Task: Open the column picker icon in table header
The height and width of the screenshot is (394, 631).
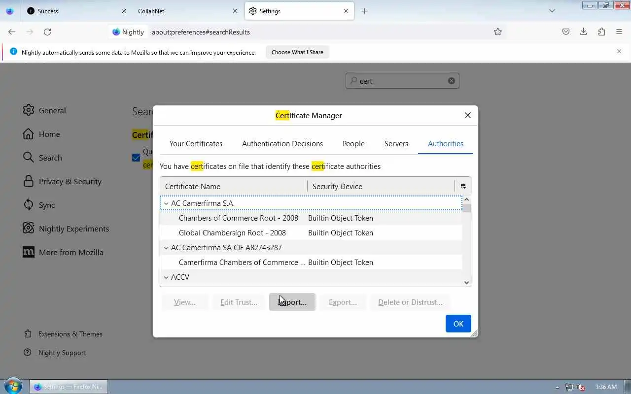Action: pos(463,186)
